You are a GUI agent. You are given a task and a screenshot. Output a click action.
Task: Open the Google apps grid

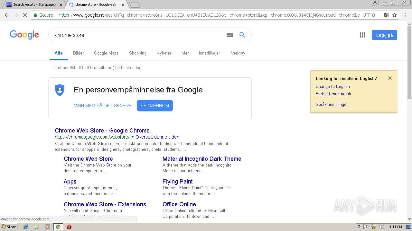click(362, 35)
